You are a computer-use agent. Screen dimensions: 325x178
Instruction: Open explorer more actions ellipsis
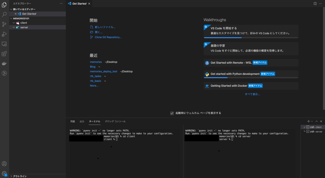(x=61, y=4)
